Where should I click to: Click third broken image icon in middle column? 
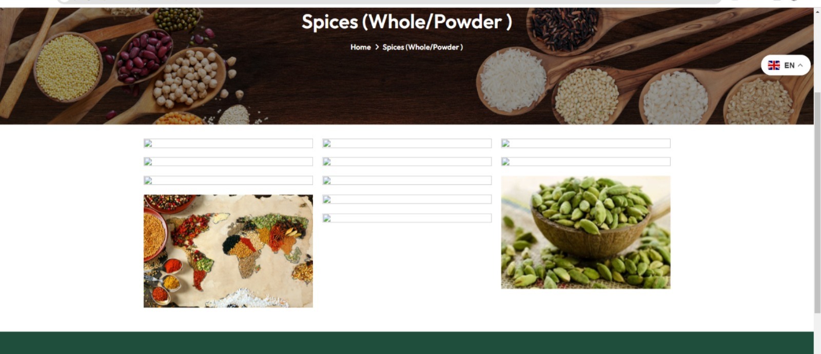(327, 181)
